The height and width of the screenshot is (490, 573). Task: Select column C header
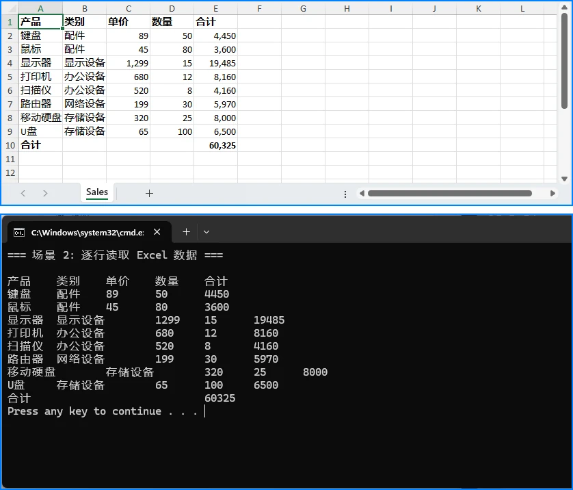[129, 8]
